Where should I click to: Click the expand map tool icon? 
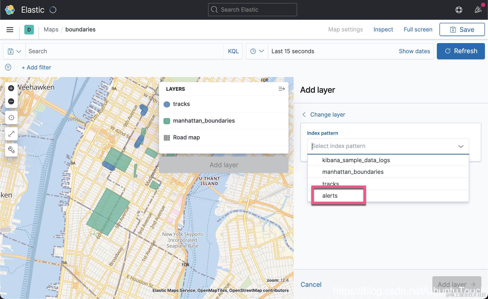(11, 134)
